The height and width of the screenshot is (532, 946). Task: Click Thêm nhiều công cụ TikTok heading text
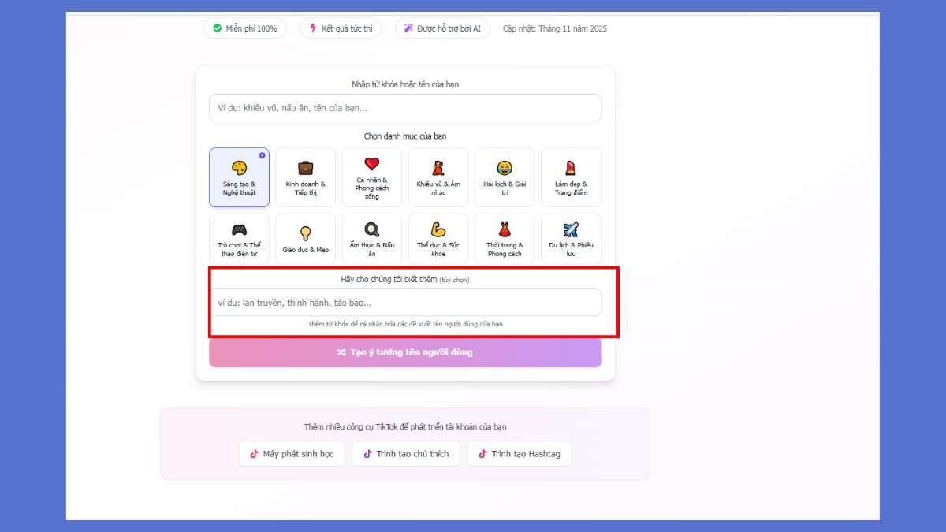405,427
